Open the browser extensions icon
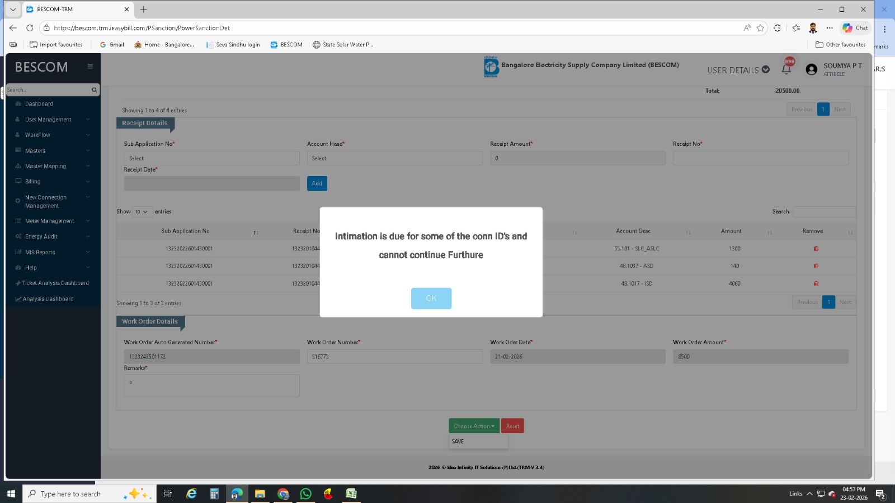 click(x=777, y=28)
